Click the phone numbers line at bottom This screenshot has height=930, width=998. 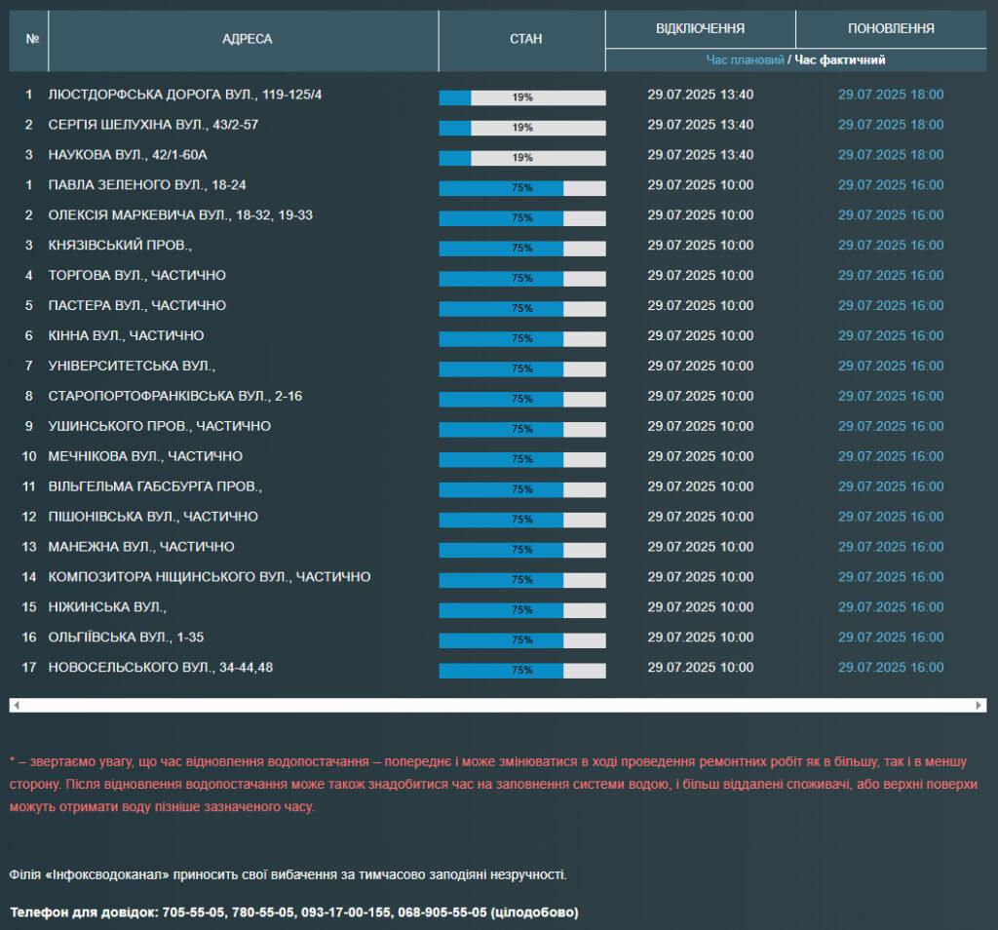click(294, 912)
